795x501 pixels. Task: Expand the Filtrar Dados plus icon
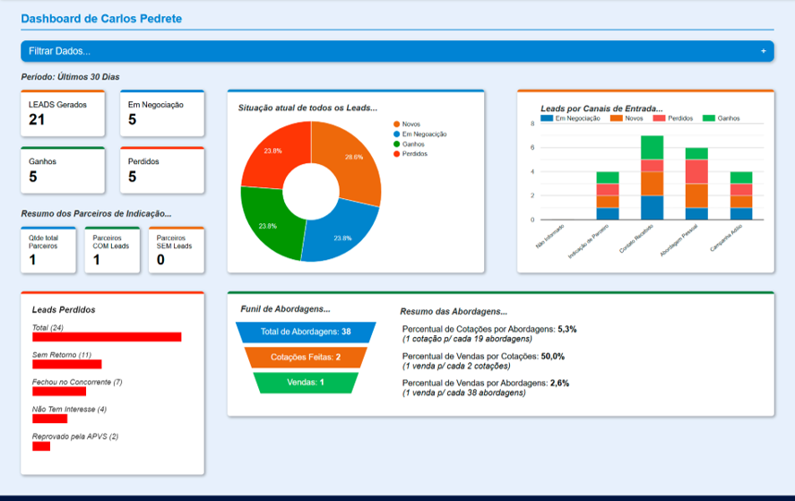pos(763,51)
